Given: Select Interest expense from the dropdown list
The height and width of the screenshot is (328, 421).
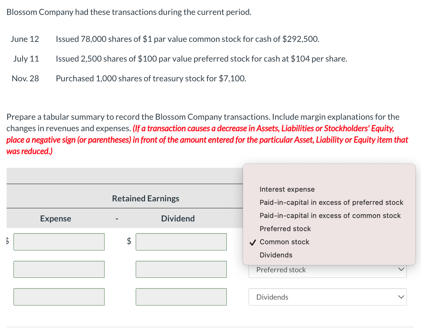Looking at the screenshot, I should point(287,189).
